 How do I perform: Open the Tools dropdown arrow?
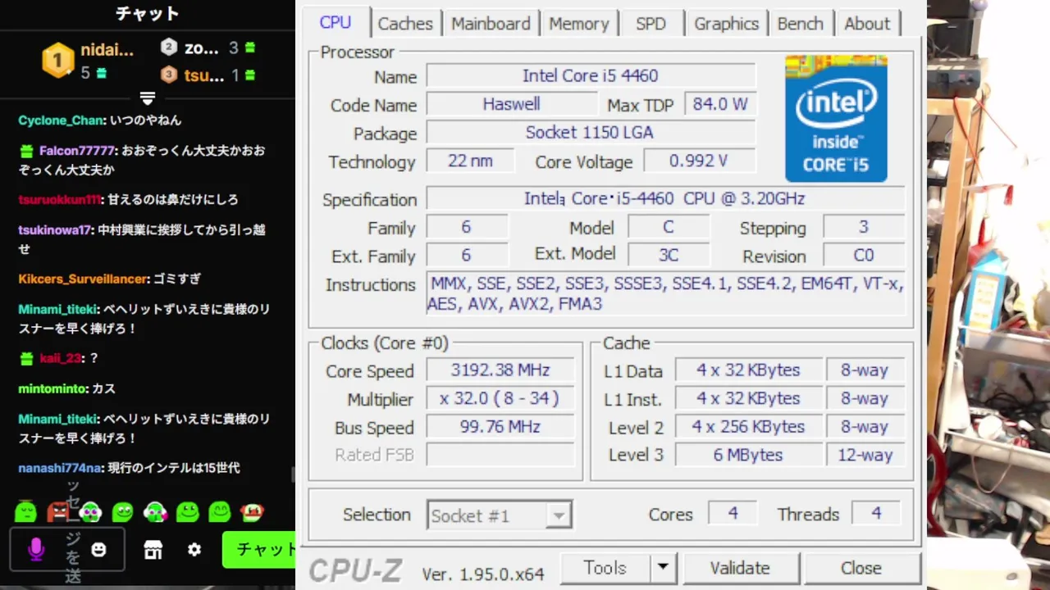[x=663, y=568]
